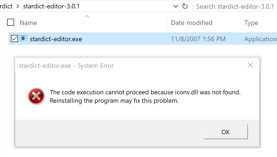Open the address bar history dropdown

[176, 6]
